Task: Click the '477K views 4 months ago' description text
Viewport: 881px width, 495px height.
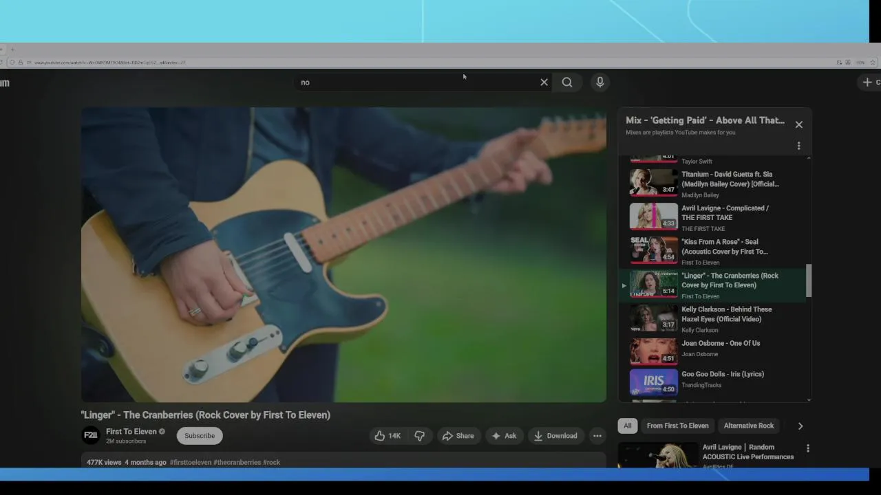Action: click(x=127, y=463)
